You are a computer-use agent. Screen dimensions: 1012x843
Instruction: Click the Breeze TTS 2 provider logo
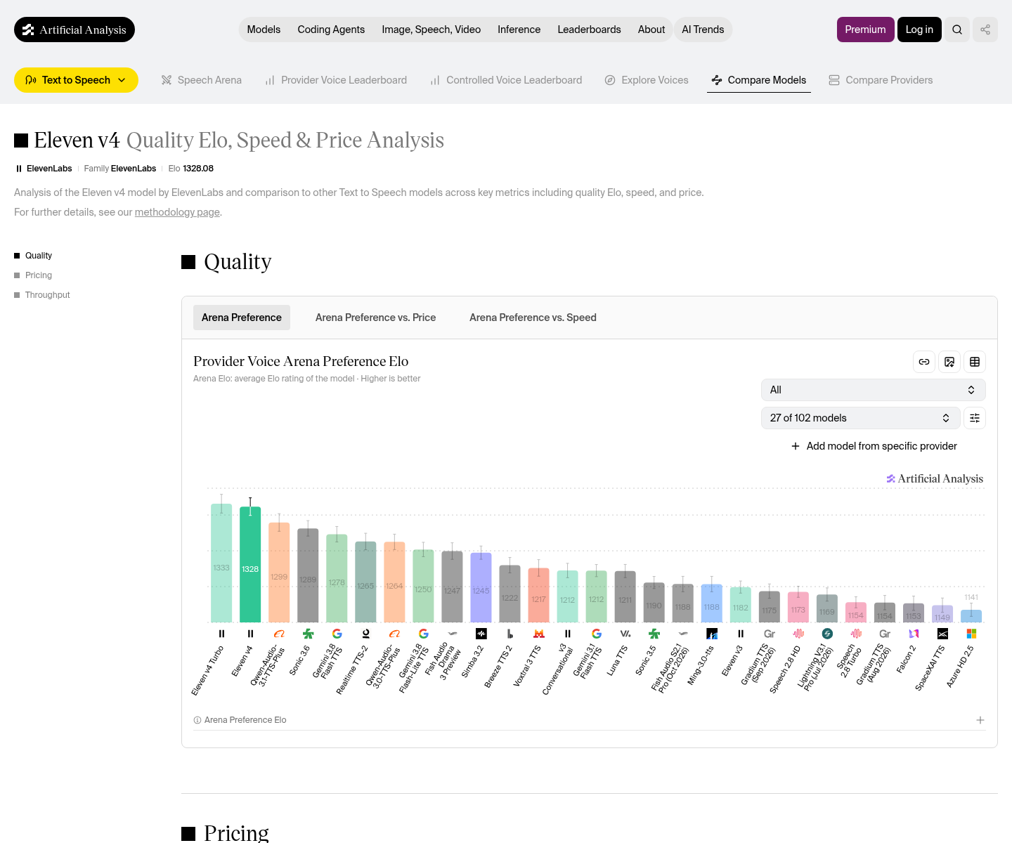[x=510, y=634]
